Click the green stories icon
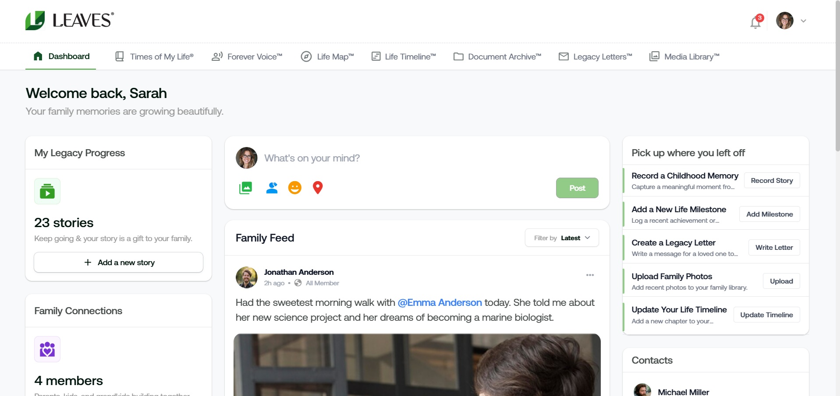 click(47, 191)
